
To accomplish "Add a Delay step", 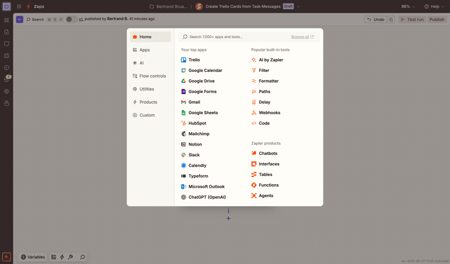I will (x=260, y=102).
